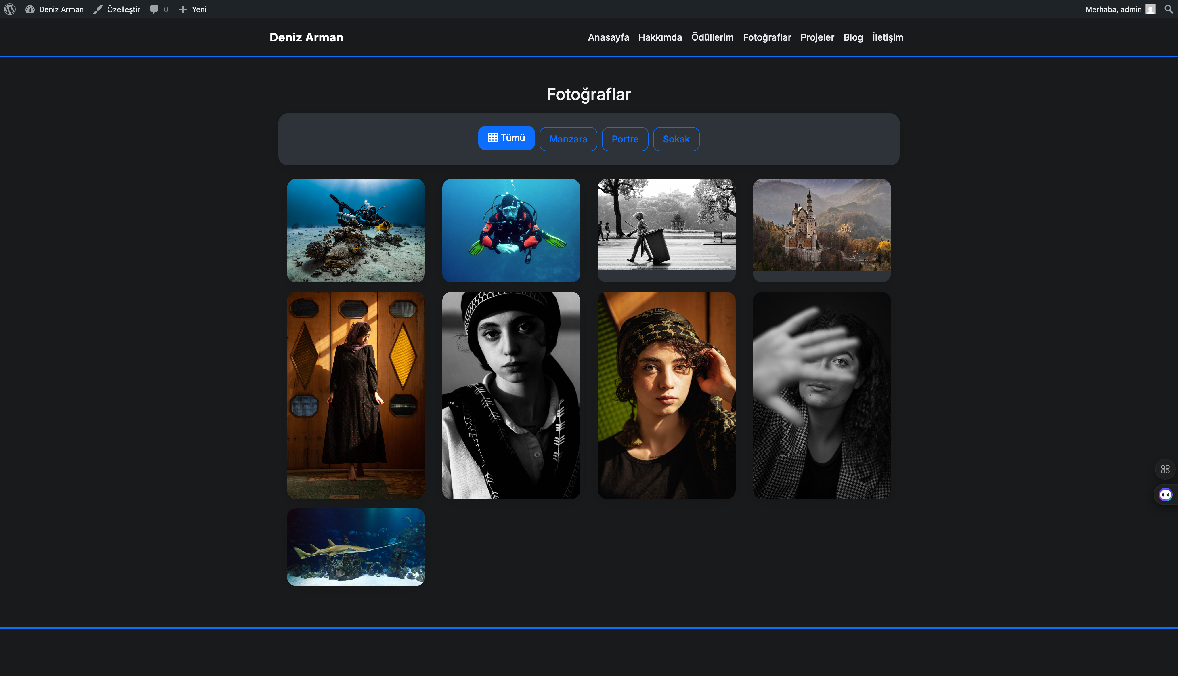Open the Yeni new content menu
This screenshot has height=676, width=1178.
pos(193,9)
